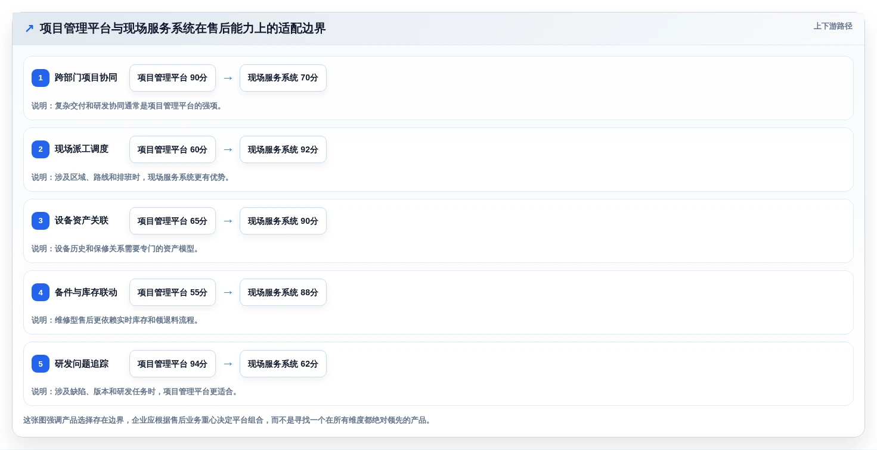Click the note 复杂交付和研发协同通常是项目管理平台的强项
The width and height of the screenshot is (877, 450).
coord(127,106)
